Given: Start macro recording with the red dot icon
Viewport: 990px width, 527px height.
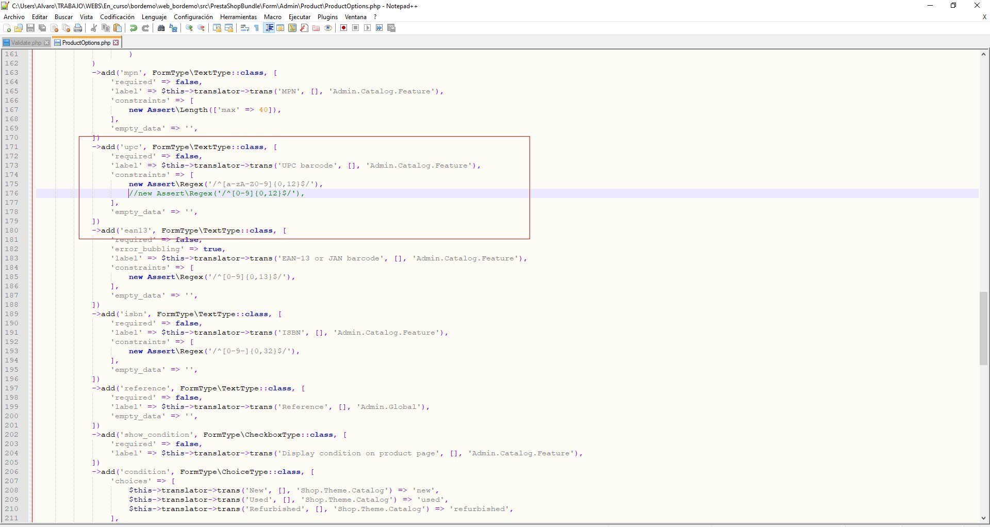Looking at the screenshot, I should 344,28.
